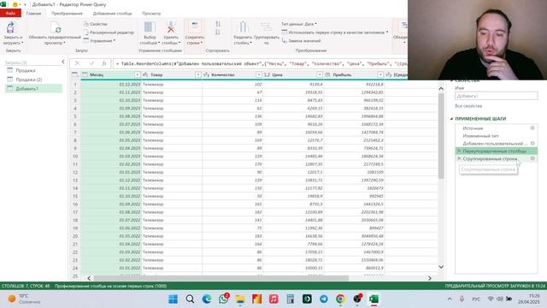Click the vertical scrollbar down arrow
This screenshot has width=547, height=308.
(441, 267)
